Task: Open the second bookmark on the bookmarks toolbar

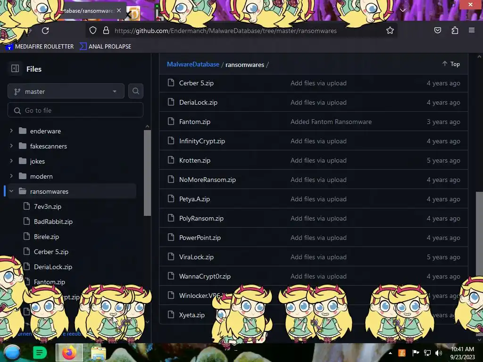Action: (x=106, y=47)
